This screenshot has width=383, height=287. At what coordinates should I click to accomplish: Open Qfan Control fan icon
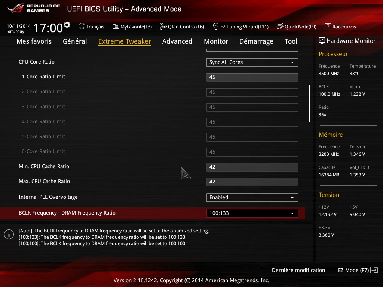(163, 26)
